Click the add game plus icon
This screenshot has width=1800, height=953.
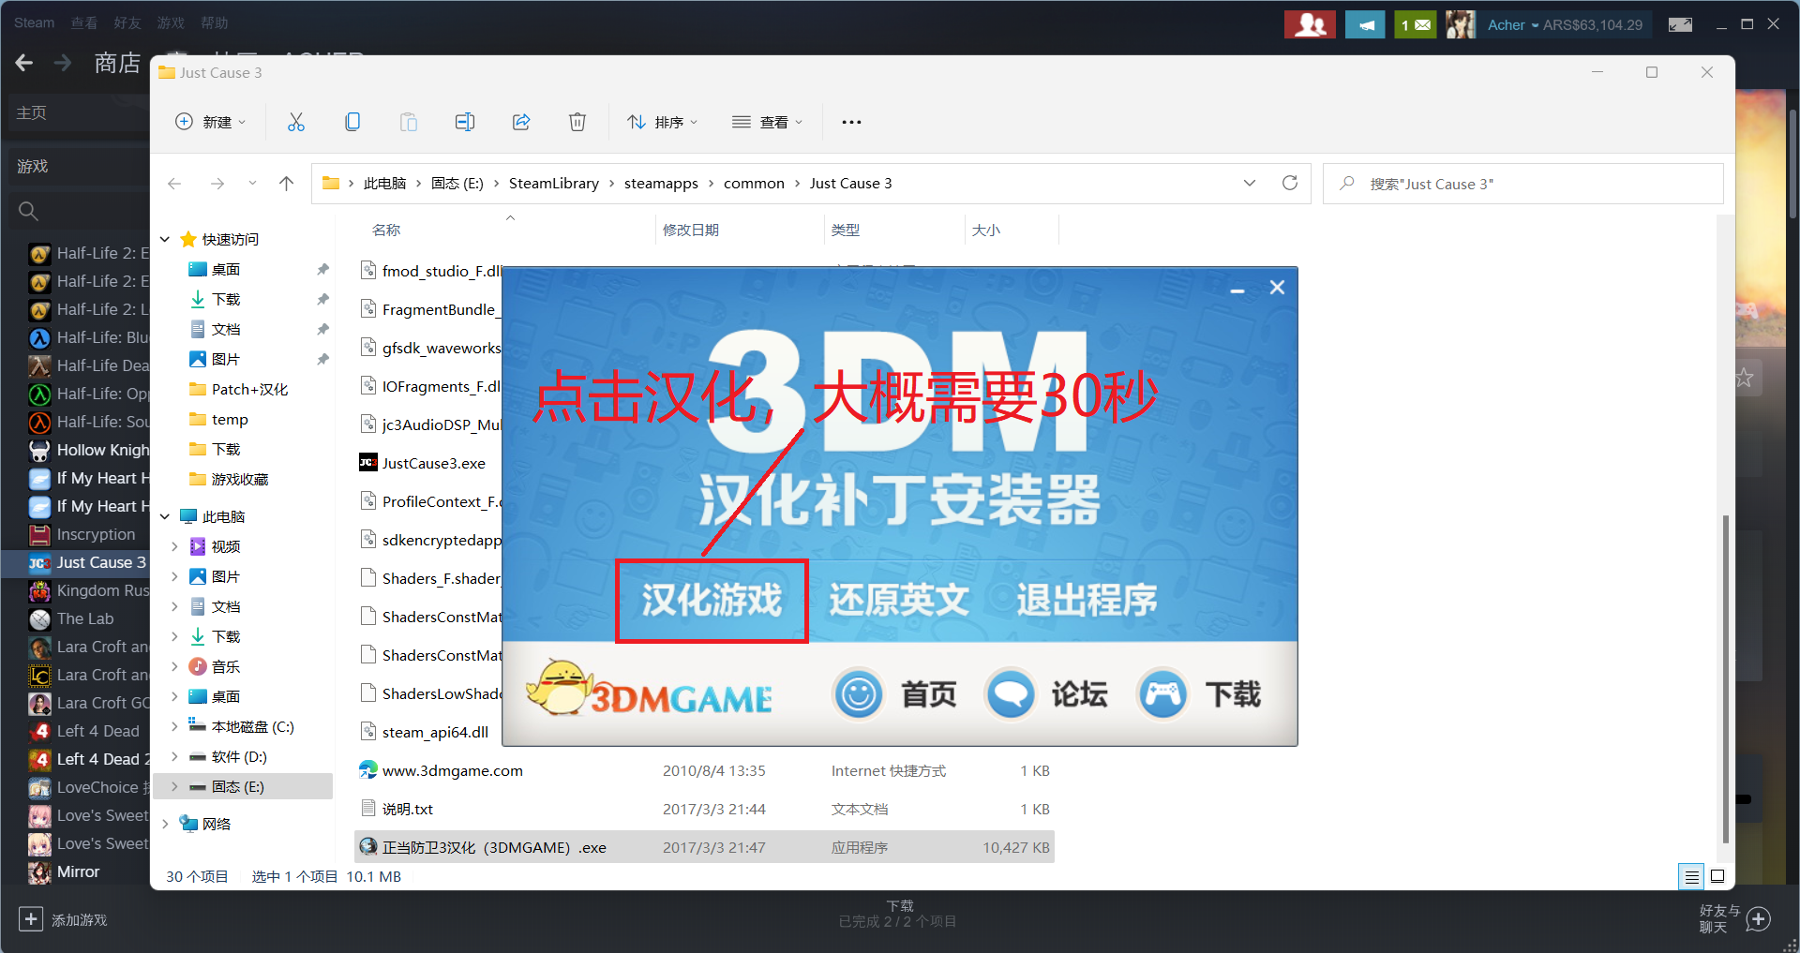(x=30, y=919)
